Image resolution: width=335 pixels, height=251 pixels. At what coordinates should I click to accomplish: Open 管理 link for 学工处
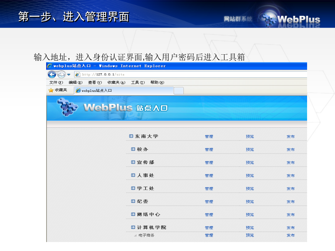point(209,189)
